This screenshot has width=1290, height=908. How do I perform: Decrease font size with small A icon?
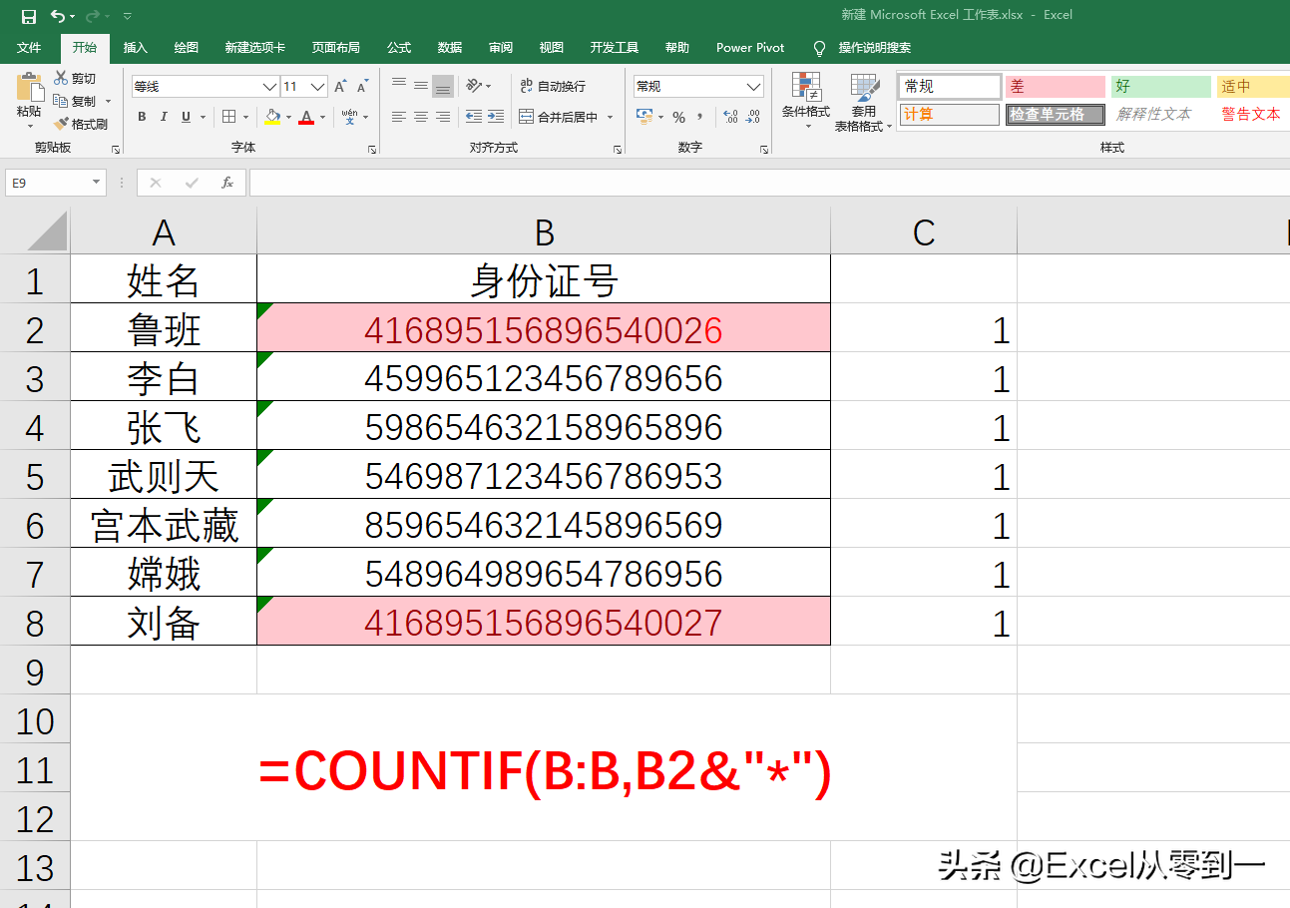363,87
